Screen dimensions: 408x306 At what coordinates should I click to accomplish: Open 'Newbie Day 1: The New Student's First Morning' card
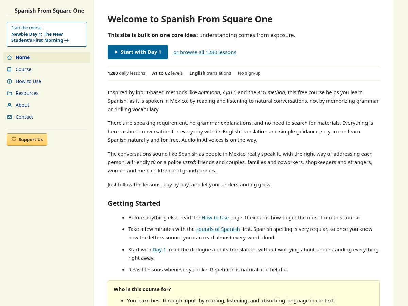(47, 34)
